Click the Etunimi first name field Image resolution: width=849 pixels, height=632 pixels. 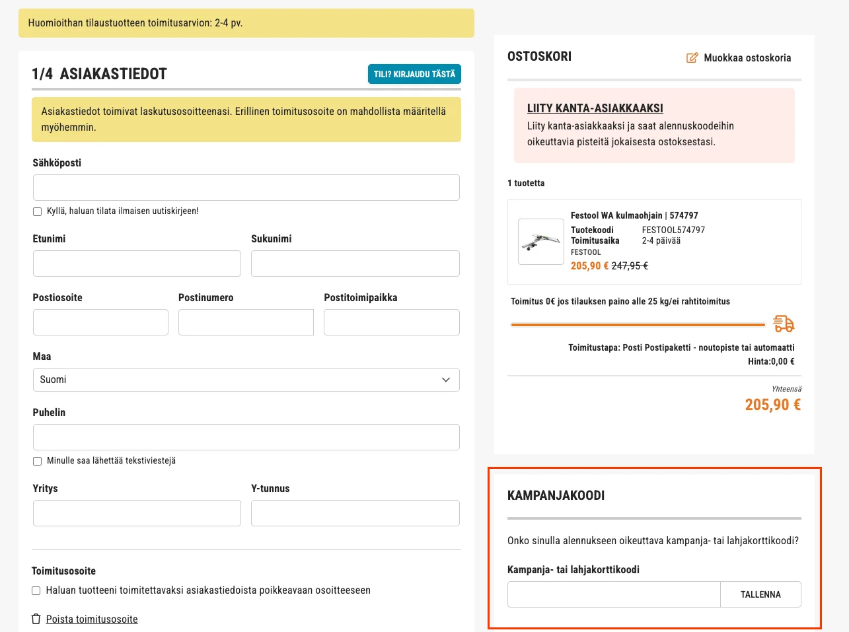pyautogui.click(x=137, y=263)
